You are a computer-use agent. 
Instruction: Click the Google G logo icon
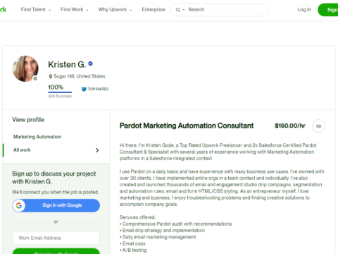pyautogui.click(x=19, y=205)
